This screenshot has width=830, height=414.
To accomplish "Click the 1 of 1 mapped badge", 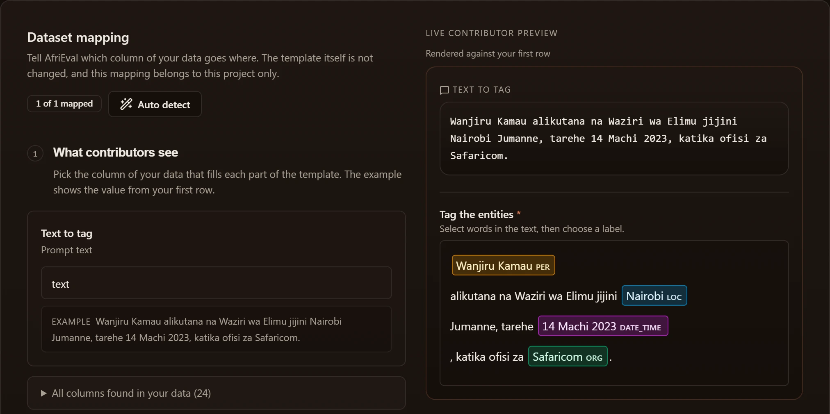I will point(64,104).
